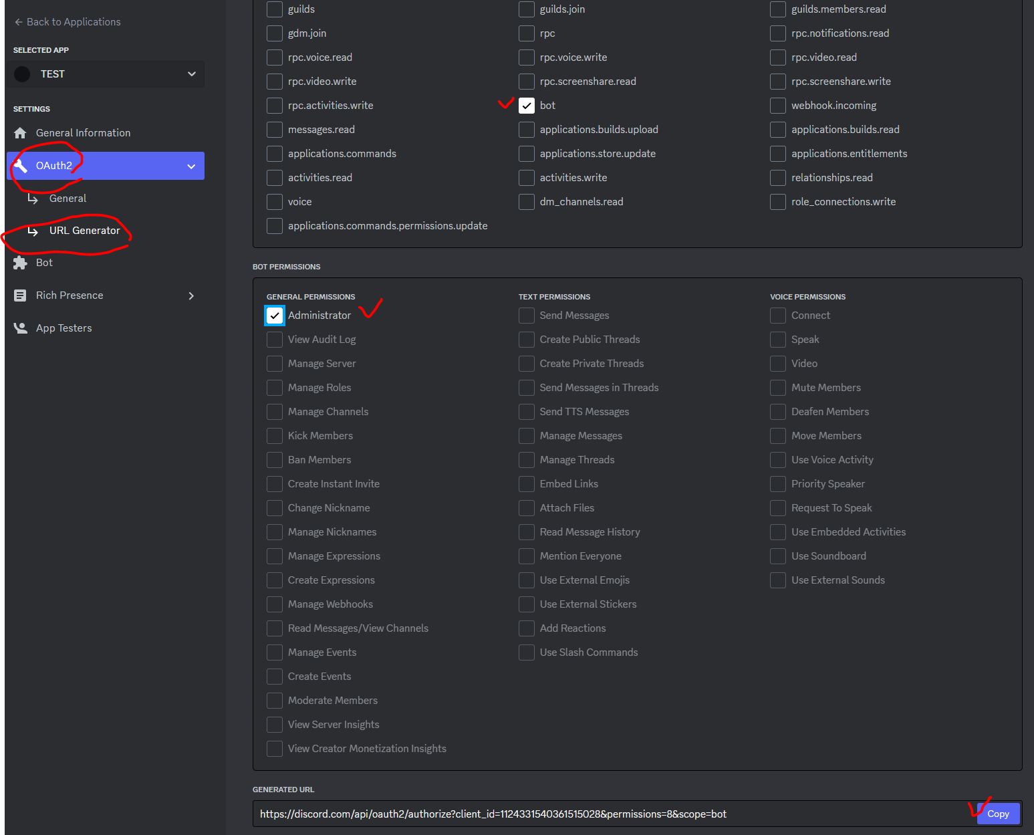Enable the Embed Links permission
1034x835 pixels.
tap(527, 484)
